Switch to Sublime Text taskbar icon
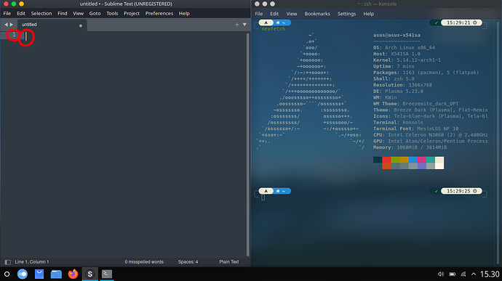502x281 pixels. point(90,274)
